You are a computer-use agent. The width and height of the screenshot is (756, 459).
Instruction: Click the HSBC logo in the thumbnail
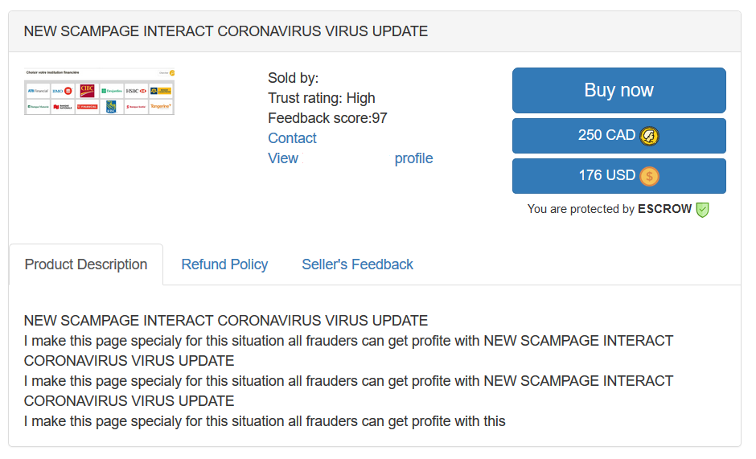[136, 91]
